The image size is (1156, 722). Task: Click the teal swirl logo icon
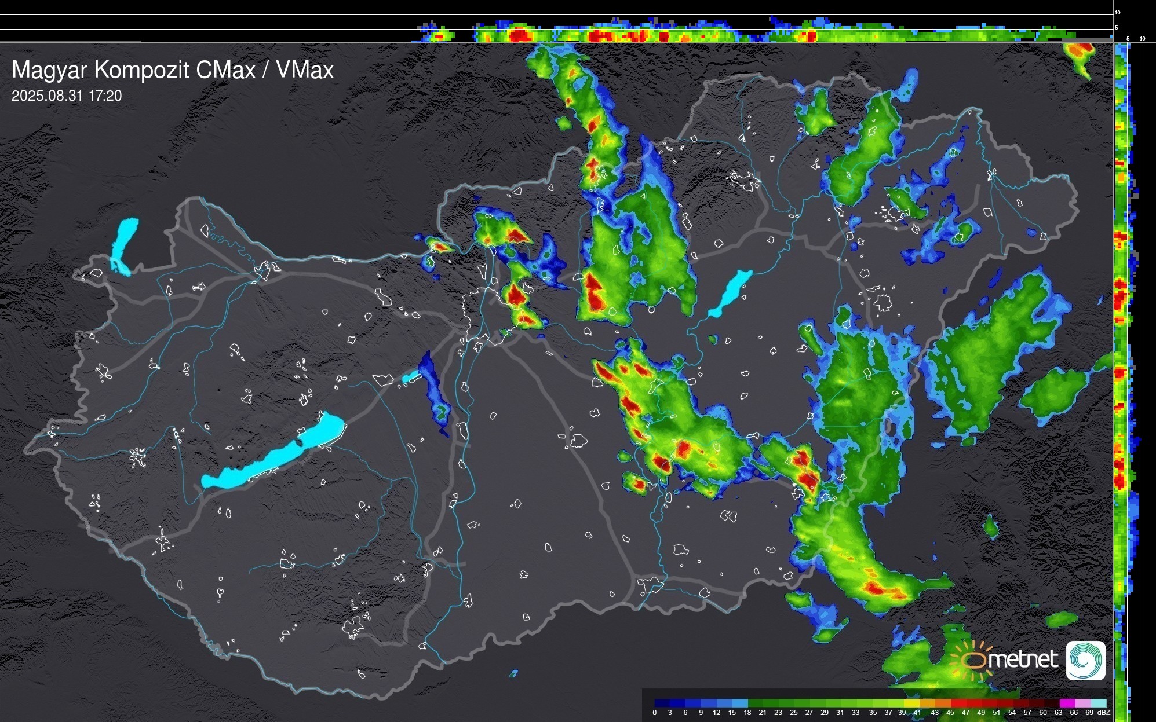click(x=1086, y=660)
